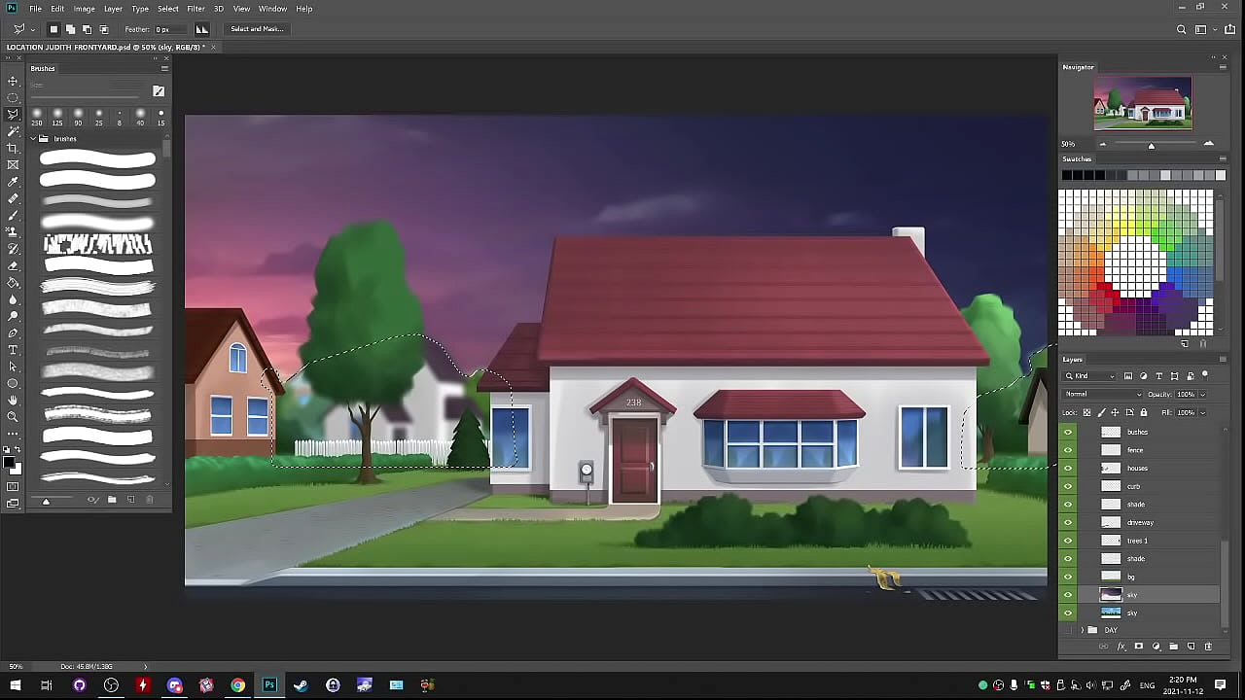The width and height of the screenshot is (1245, 700).
Task: Hide the bushes layer
Action: click(1068, 432)
